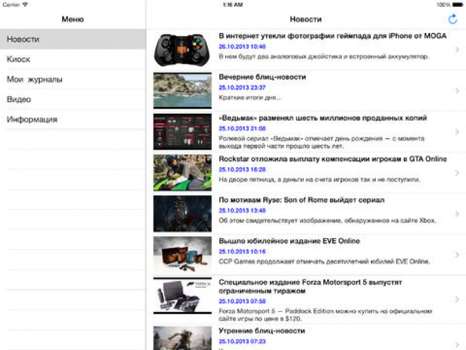466x350 pixels.
Task: Open EVE Online article chevron
Action: [457, 255]
